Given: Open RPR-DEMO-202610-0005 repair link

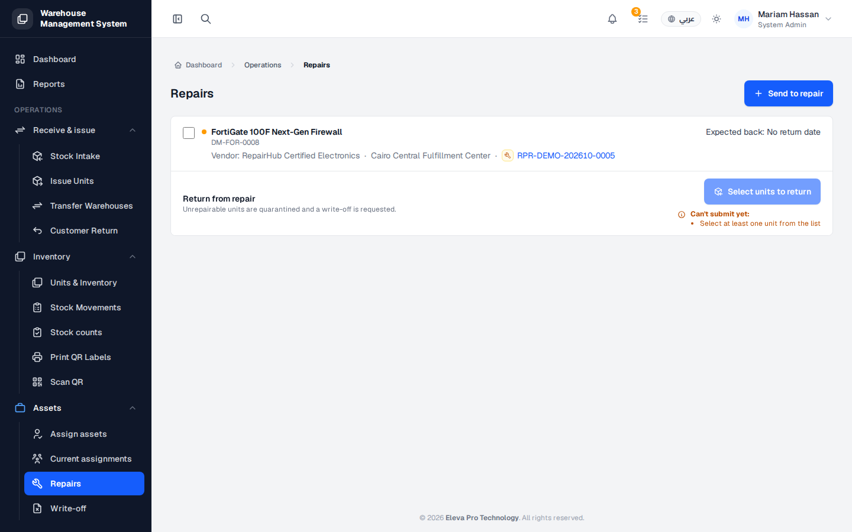Looking at the screenshot, I should pyautogui.click(x=566, y=155).
